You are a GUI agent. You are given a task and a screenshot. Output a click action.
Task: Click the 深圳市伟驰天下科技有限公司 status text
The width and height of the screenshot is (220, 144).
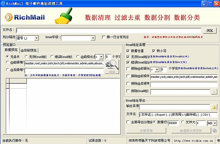pyautogui.click(x=149, y=141)
